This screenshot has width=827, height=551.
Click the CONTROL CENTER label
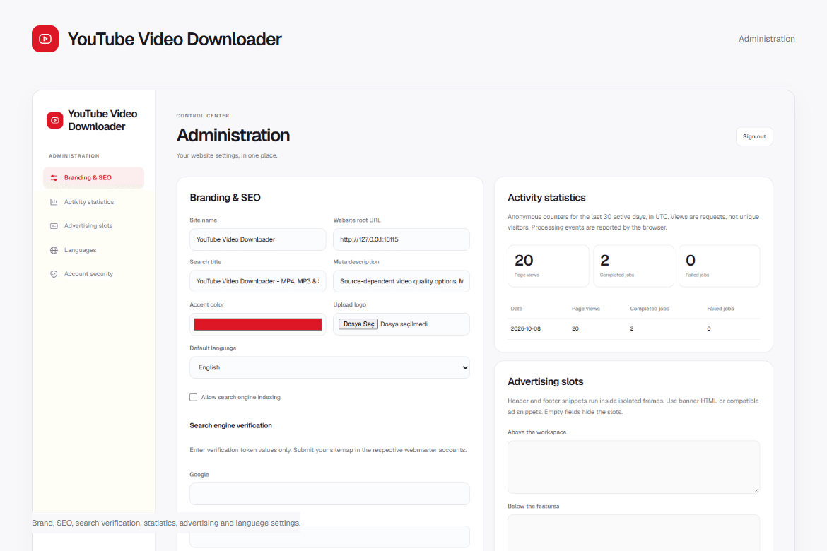click(203, 115)
